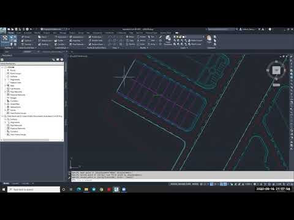
Task: Open the Toolspace button in the ribbon
Action: coord(5,39)
